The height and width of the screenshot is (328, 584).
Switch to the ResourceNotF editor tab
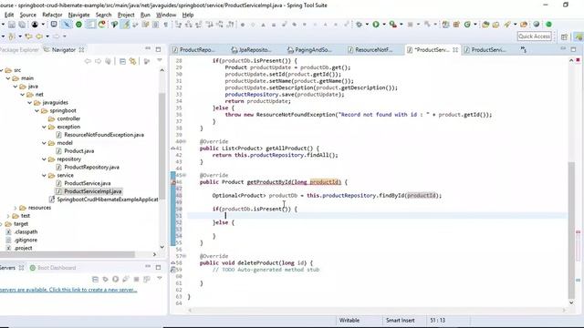373,50
